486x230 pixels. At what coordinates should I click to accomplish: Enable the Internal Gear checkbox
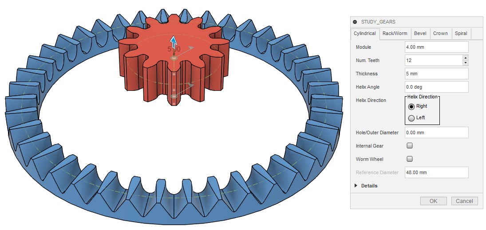click(x=410, y=146)
